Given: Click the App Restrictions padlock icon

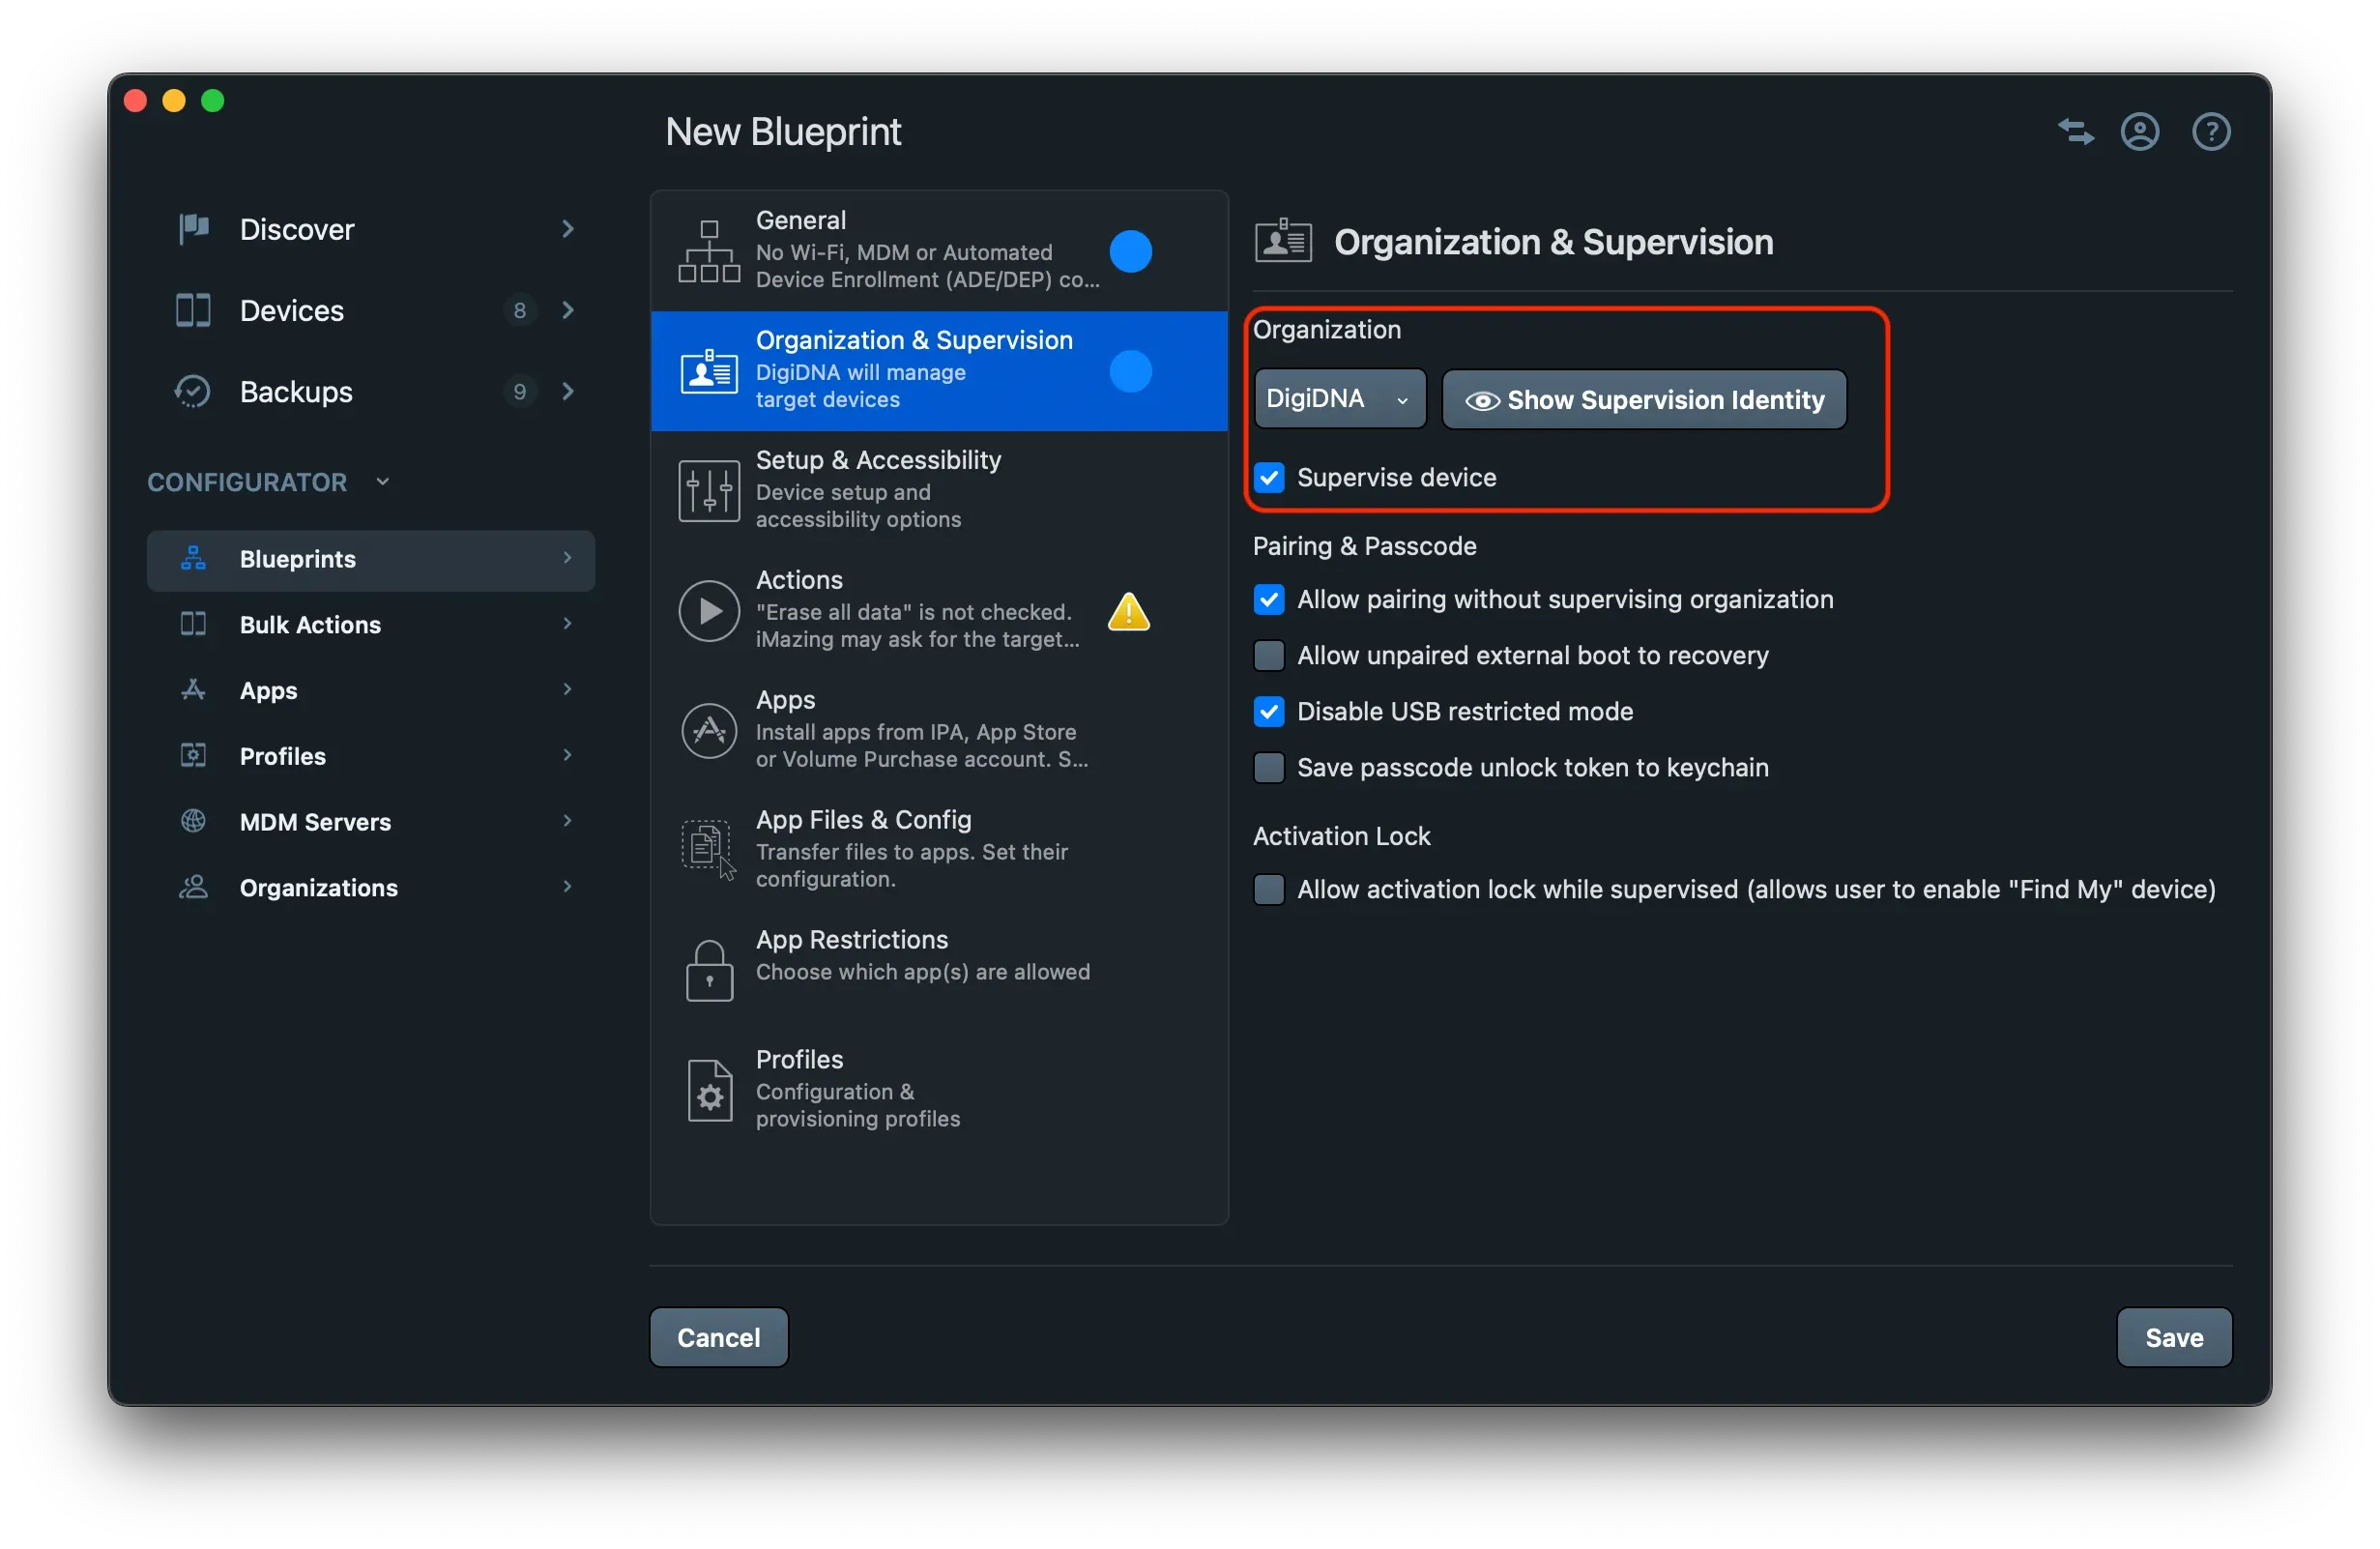Looking at the screenshot, I should pyautogui.click(x=708, y=968).
